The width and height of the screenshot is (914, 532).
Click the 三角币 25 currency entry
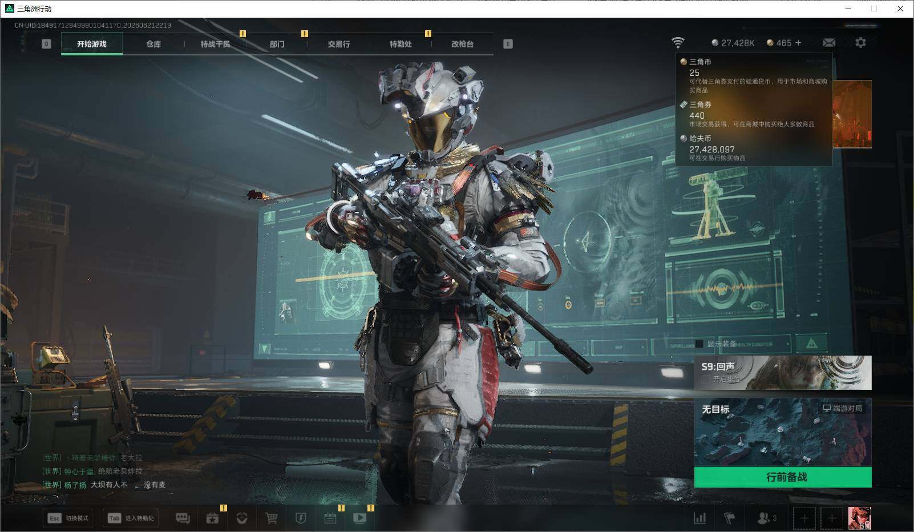(x=754, y=75)
